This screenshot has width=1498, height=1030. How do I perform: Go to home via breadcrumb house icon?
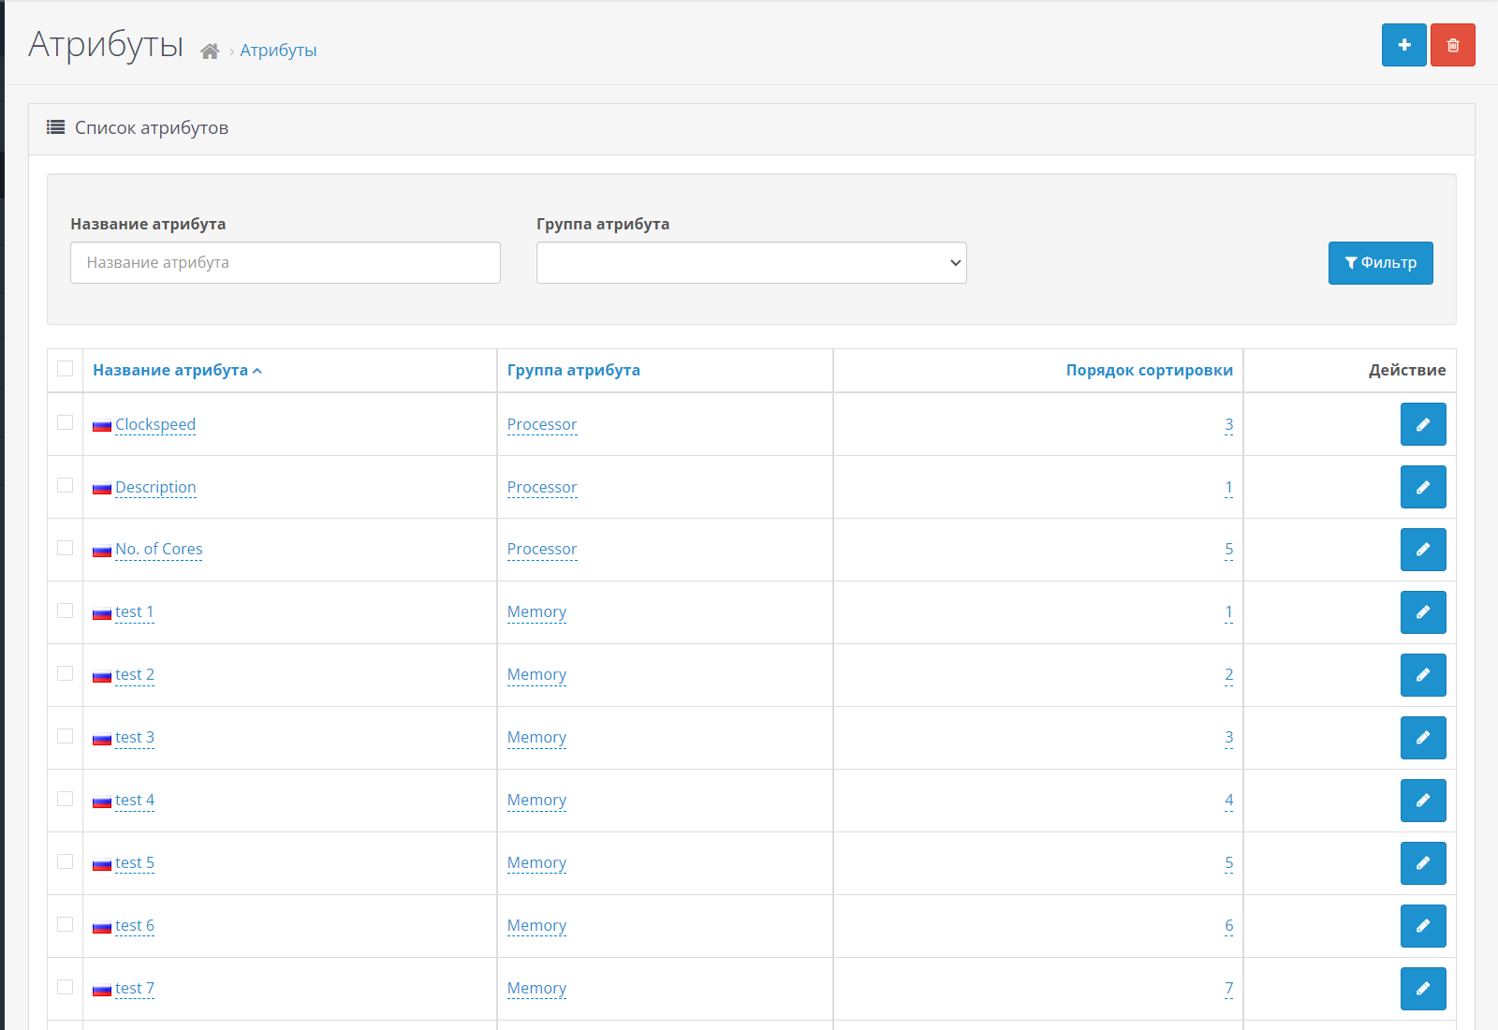pyautogui.click(x=210, y=51)
